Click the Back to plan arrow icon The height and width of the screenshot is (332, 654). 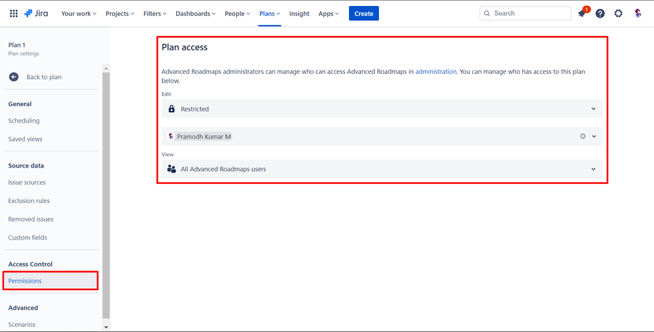[x=14, y=77]
